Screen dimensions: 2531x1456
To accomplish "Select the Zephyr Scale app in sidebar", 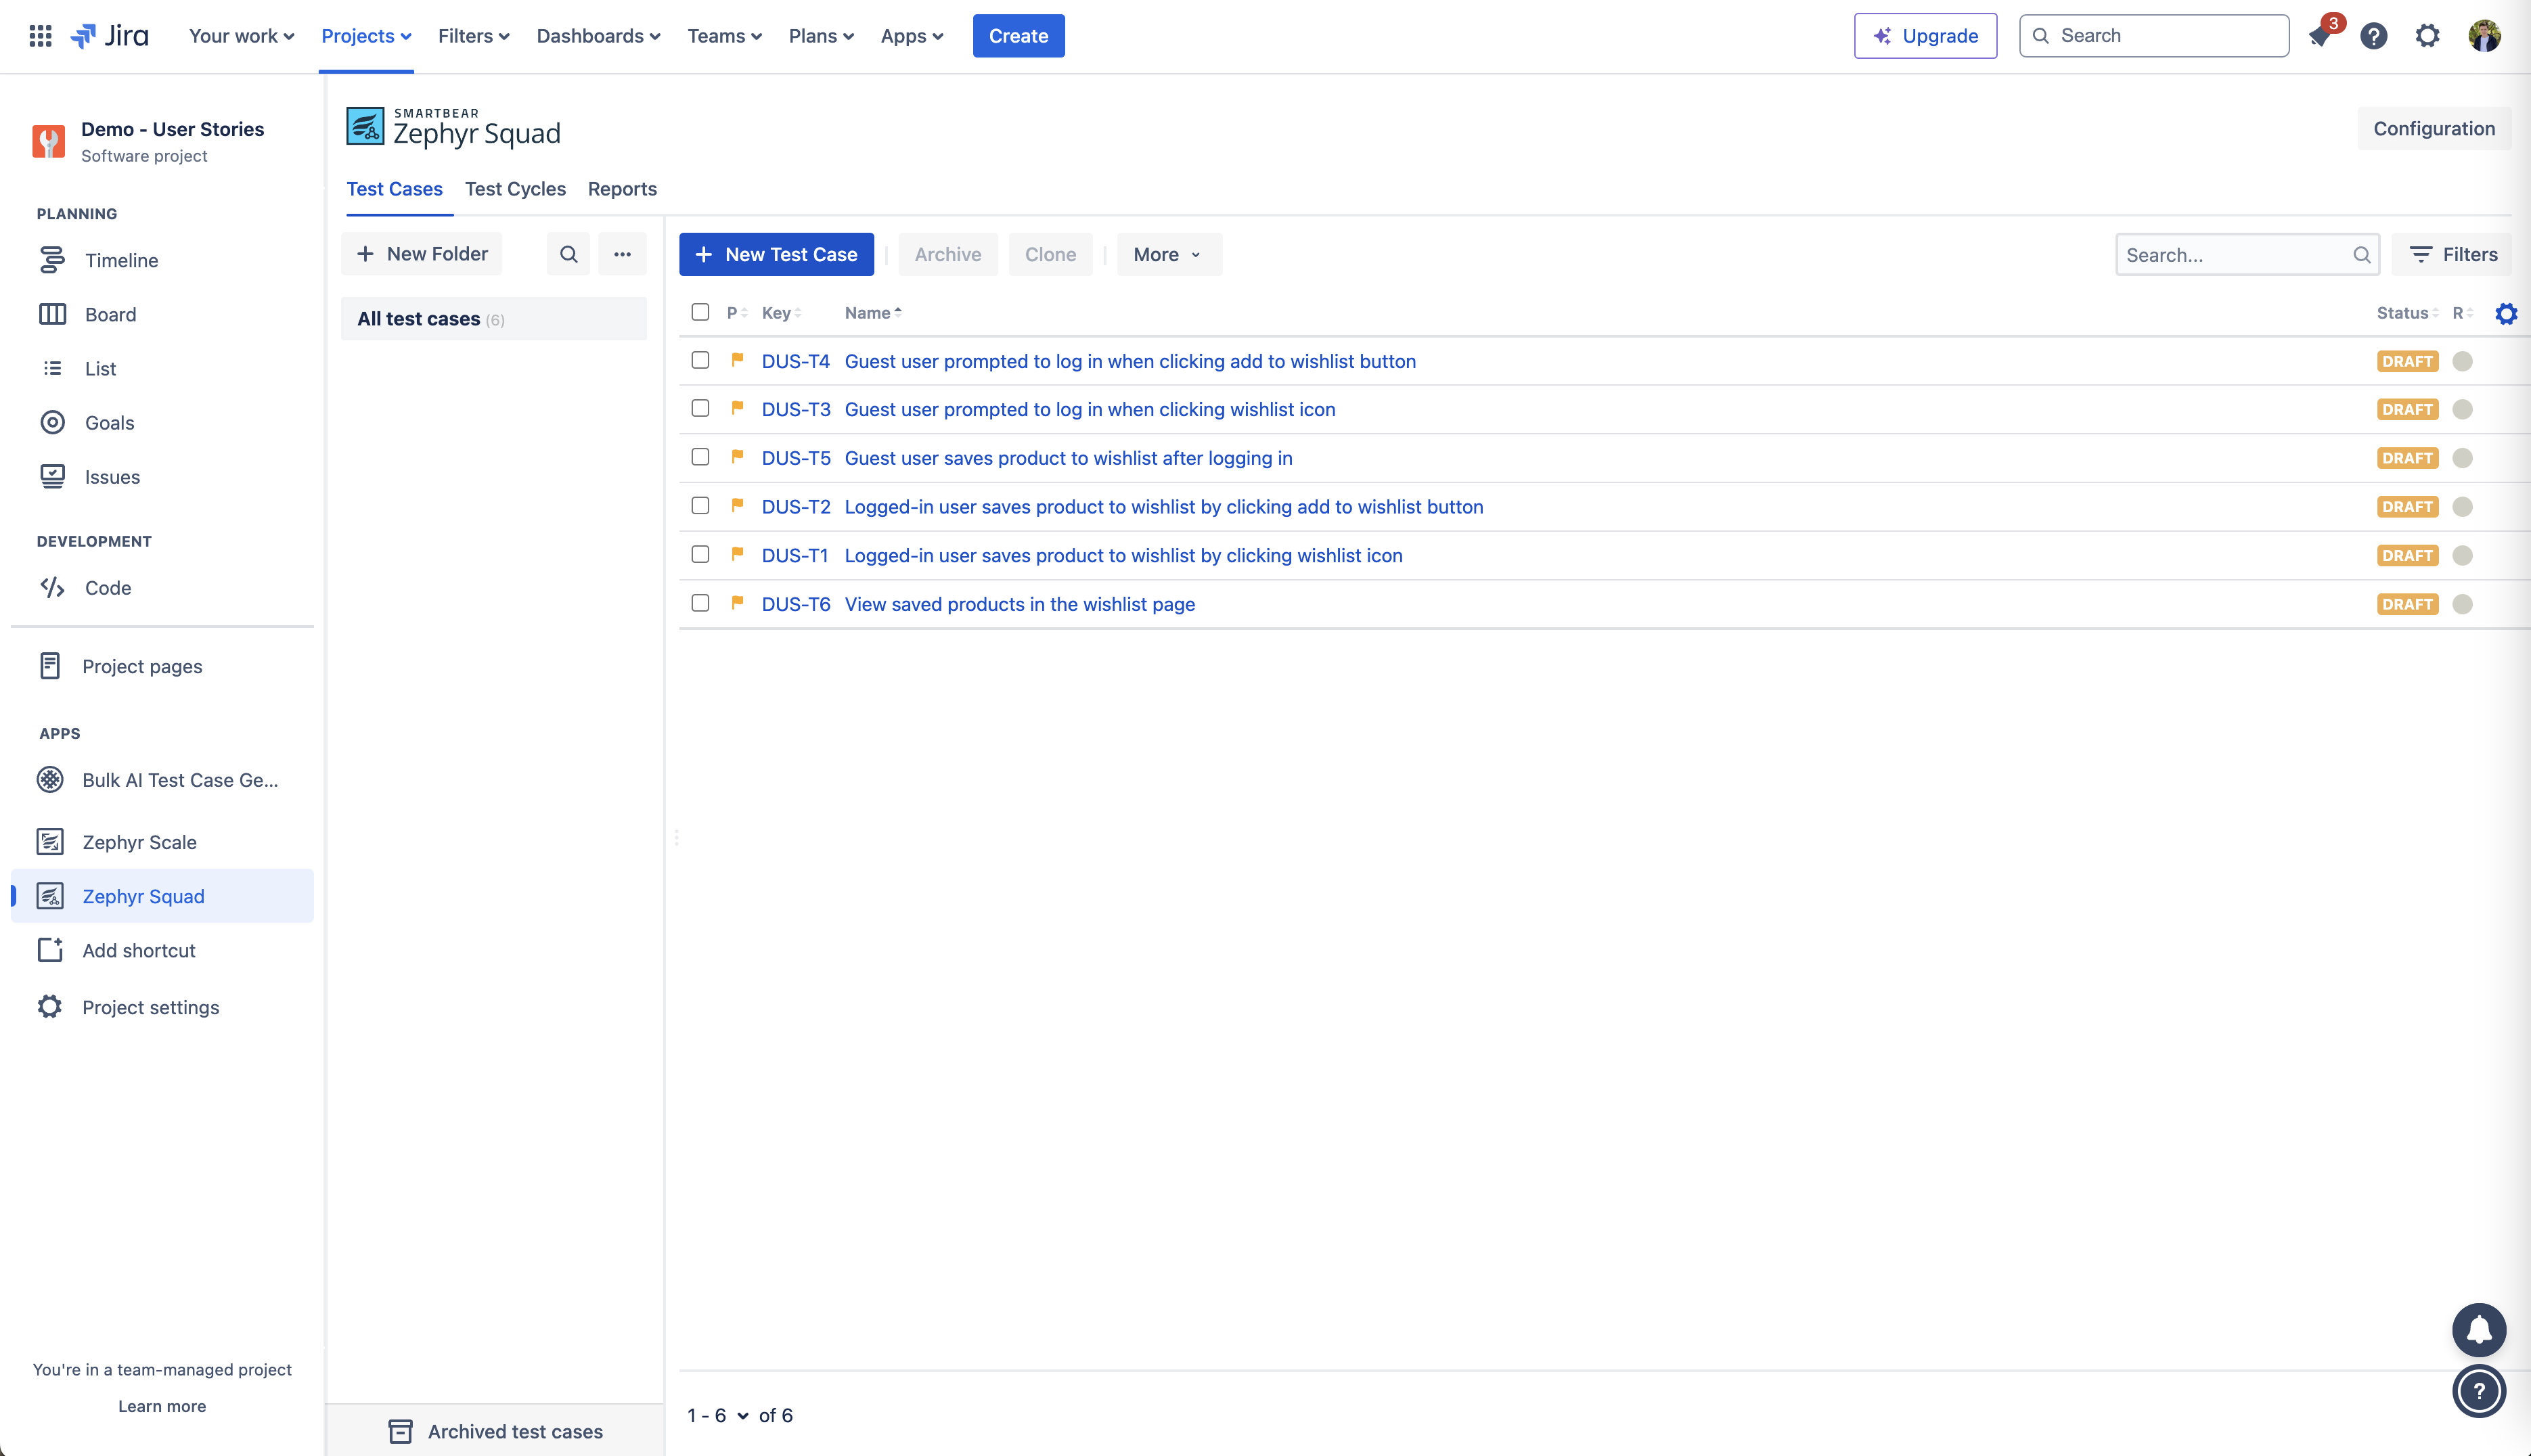I will tap(139, 842).
